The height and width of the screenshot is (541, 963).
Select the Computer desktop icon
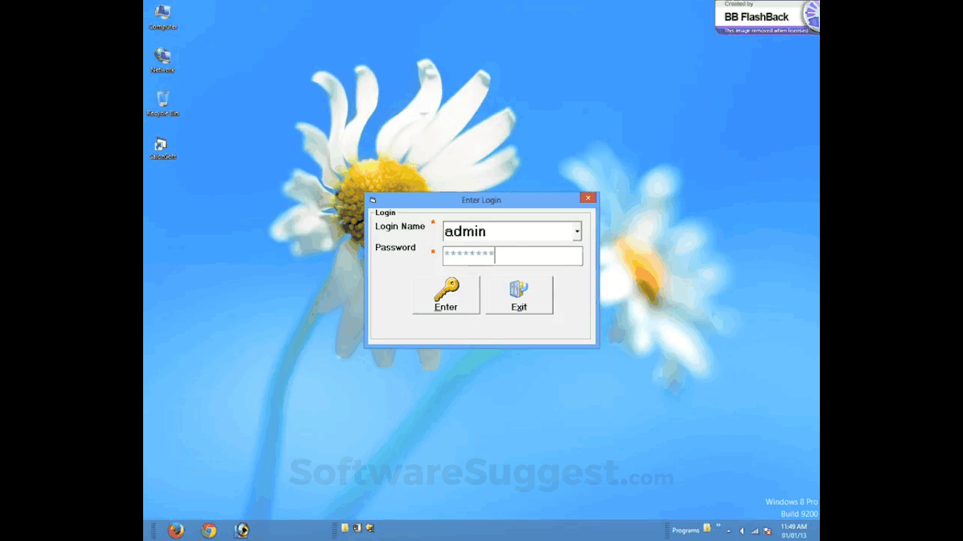(x=163, y=17)
